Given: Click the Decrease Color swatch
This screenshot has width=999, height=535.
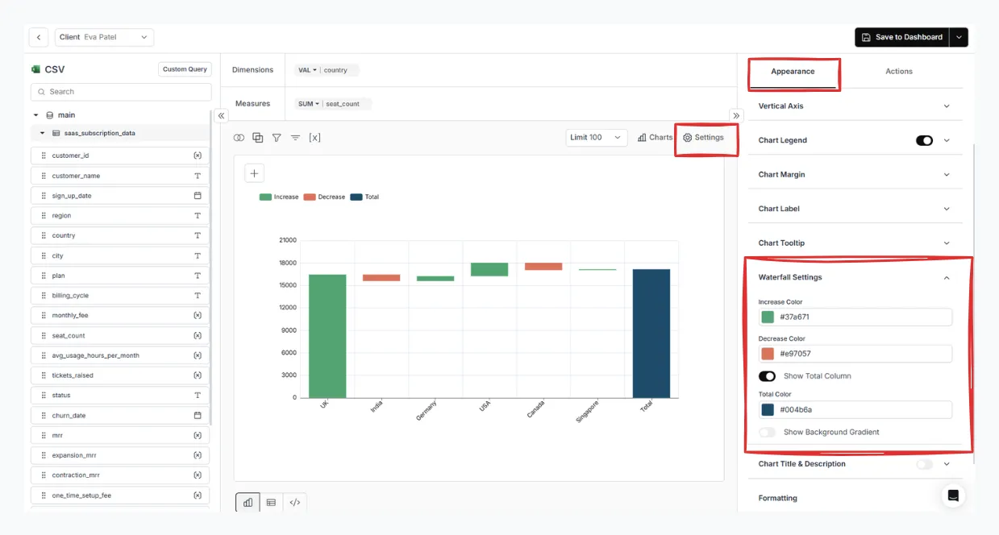Looking at the screenshot, I should point(768,354).
